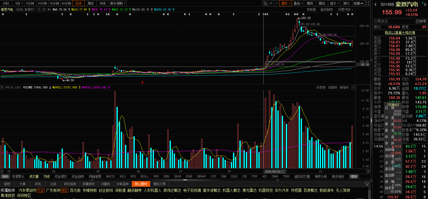
Task: Open the MA indicator help question mark
Action: tap(39, 9)
